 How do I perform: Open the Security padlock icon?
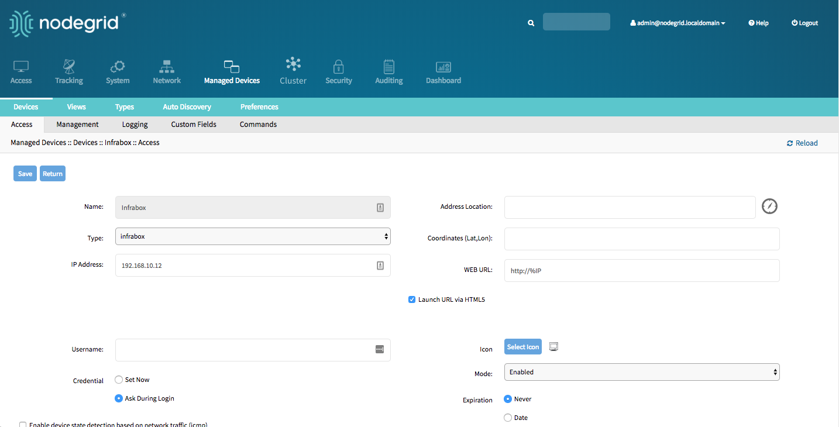point(338,66)
